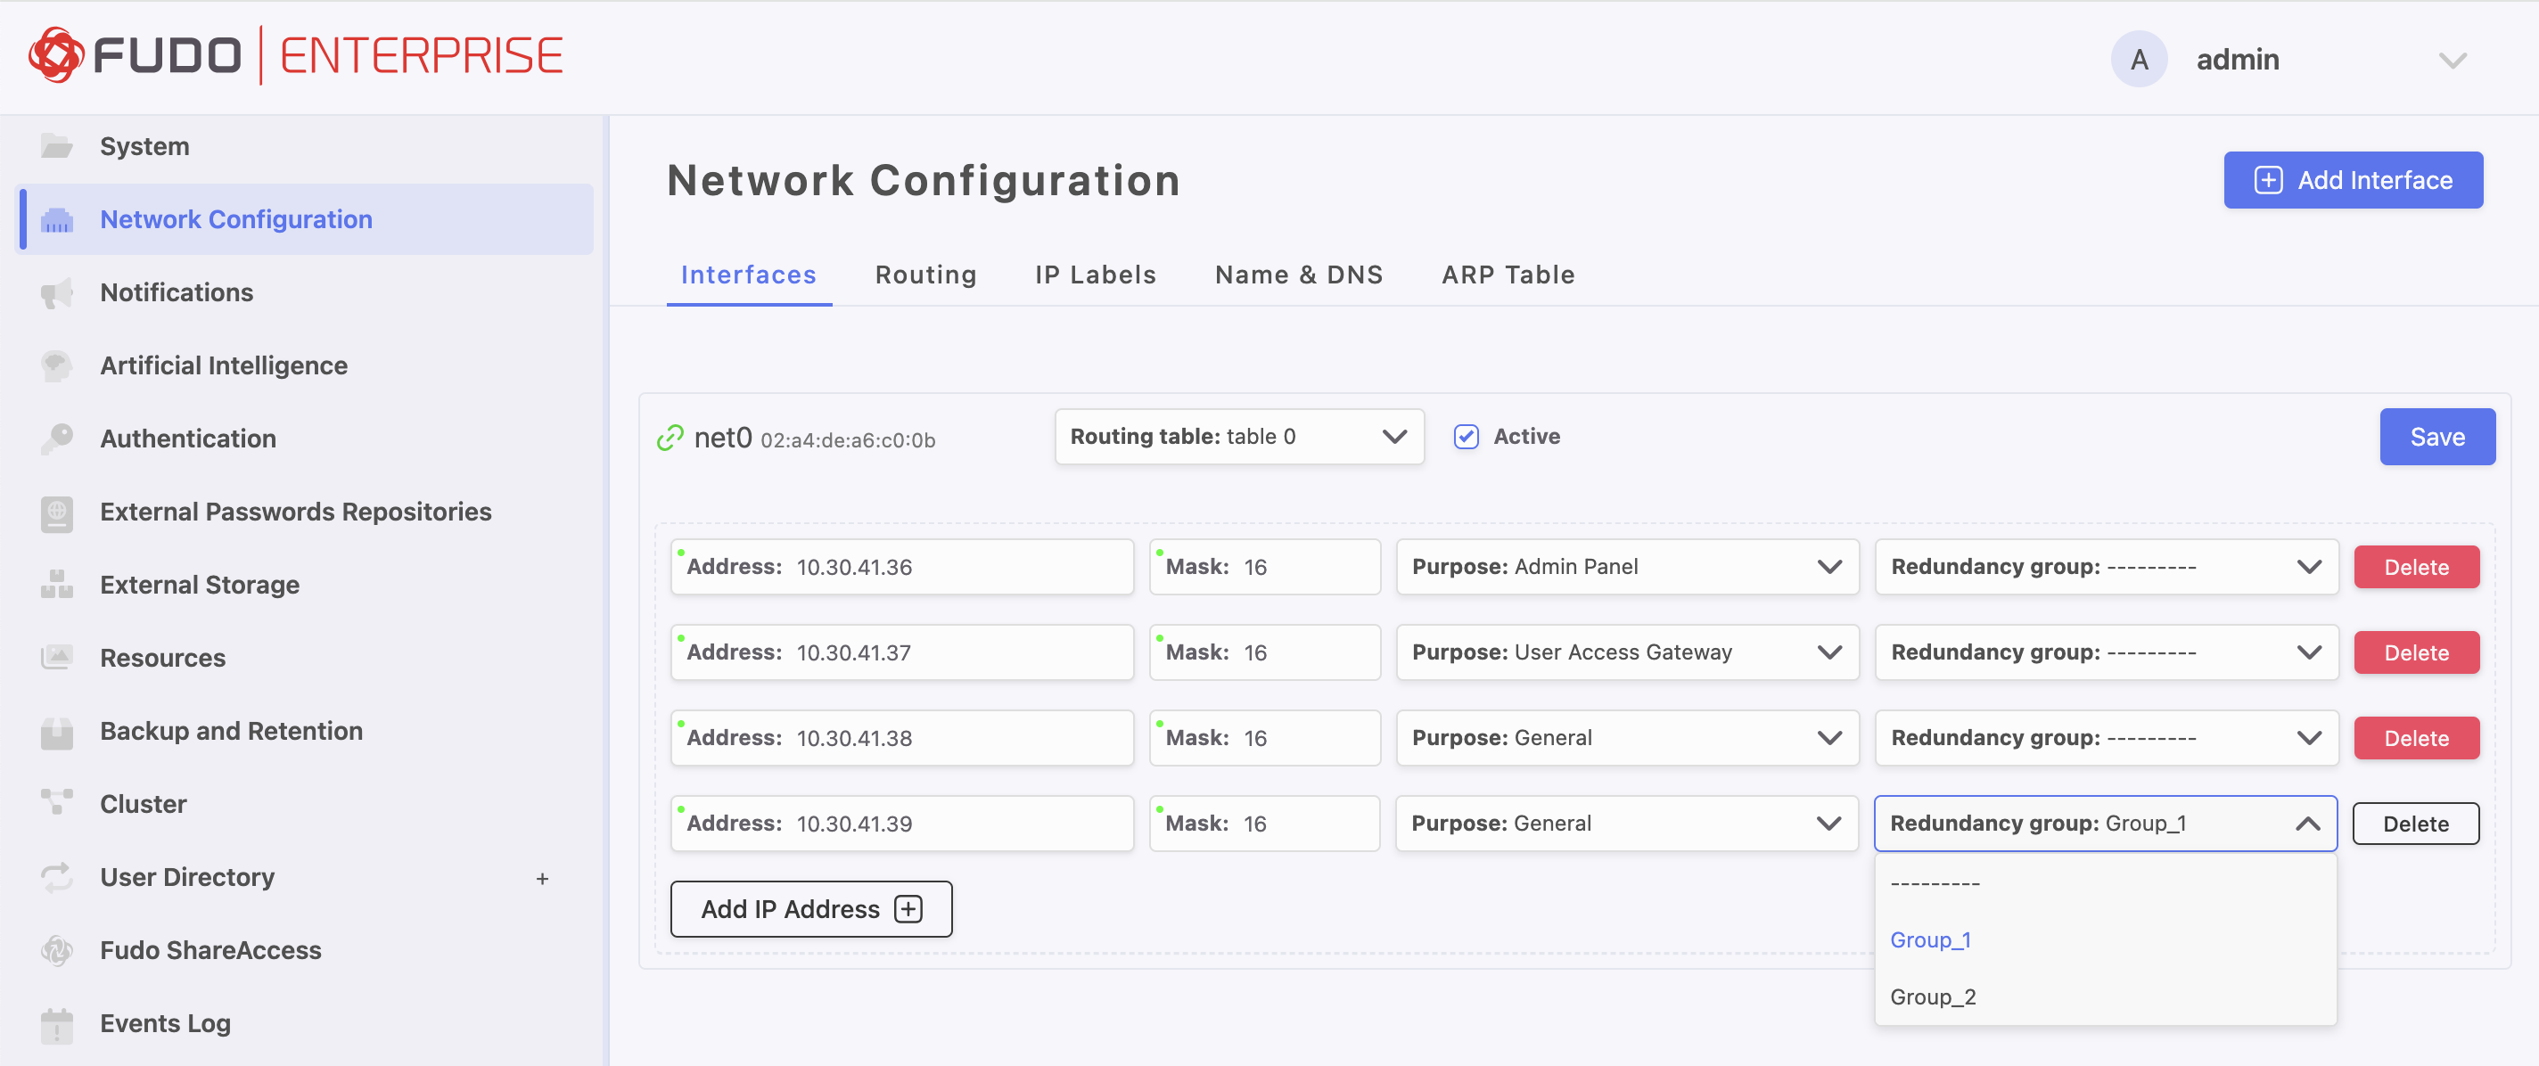Open Cluster settings in the sidebar
This screenshot has width=2539, height=1066.
tap(306, 804)
